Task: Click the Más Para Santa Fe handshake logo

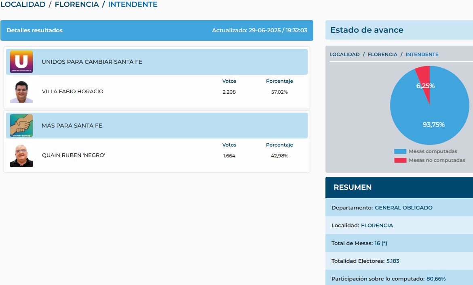Action: tap(21, 126)
